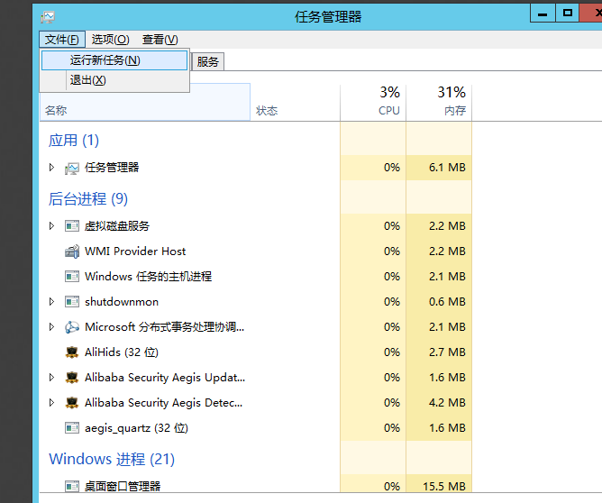
Task: Click the Microsoft 分布式事务处理协调 icon
Action: coord(72,327)
